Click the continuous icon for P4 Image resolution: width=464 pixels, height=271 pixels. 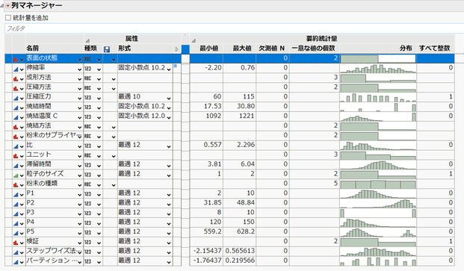(x=16, y=223)
